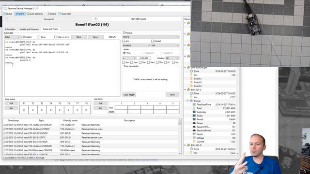
Task: Click the Export list toolbar icon
Action: click(x=60, y=14)
